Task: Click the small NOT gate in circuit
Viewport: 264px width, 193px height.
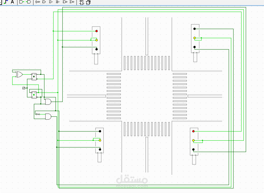Action: [38, 114]
